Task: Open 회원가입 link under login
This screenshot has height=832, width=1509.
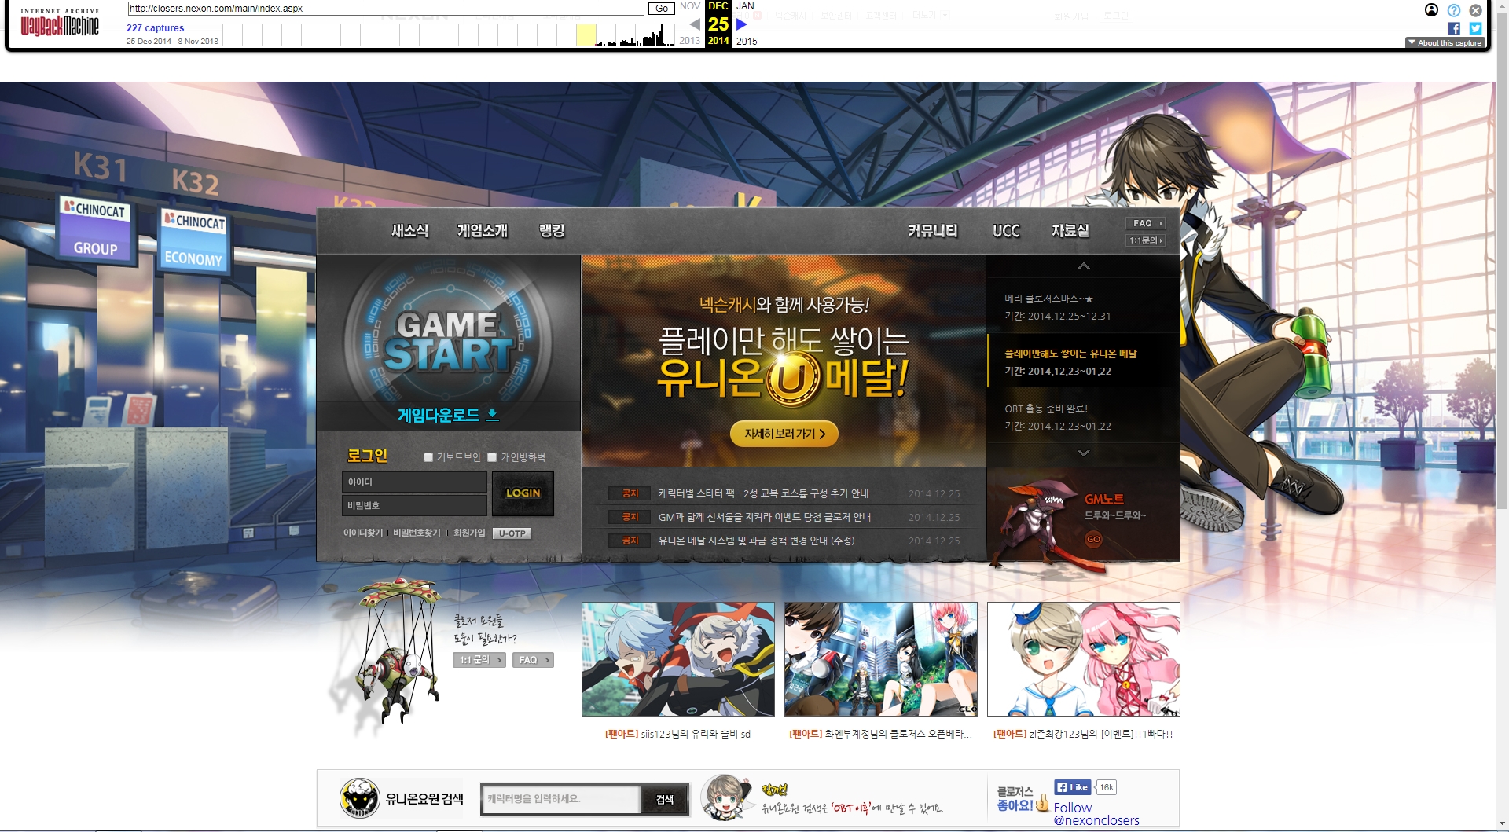Action: coord(469,533)
